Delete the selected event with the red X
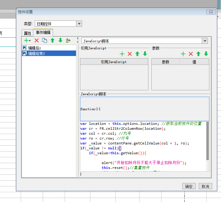The height and width of the screenshot is (202, 221). click(x=37, y=40)
